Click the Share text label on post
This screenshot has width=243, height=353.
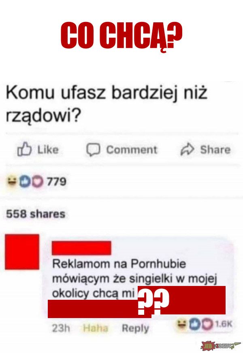215,150
